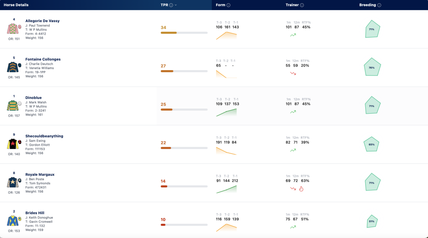Click the flame icon in Royale Margaux's row
The width and height of the screenshot is (428, 238).
[x=301, y=189]
